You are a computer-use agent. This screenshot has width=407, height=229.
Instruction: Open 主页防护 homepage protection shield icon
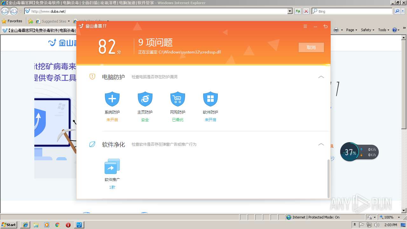pos(145,99)
